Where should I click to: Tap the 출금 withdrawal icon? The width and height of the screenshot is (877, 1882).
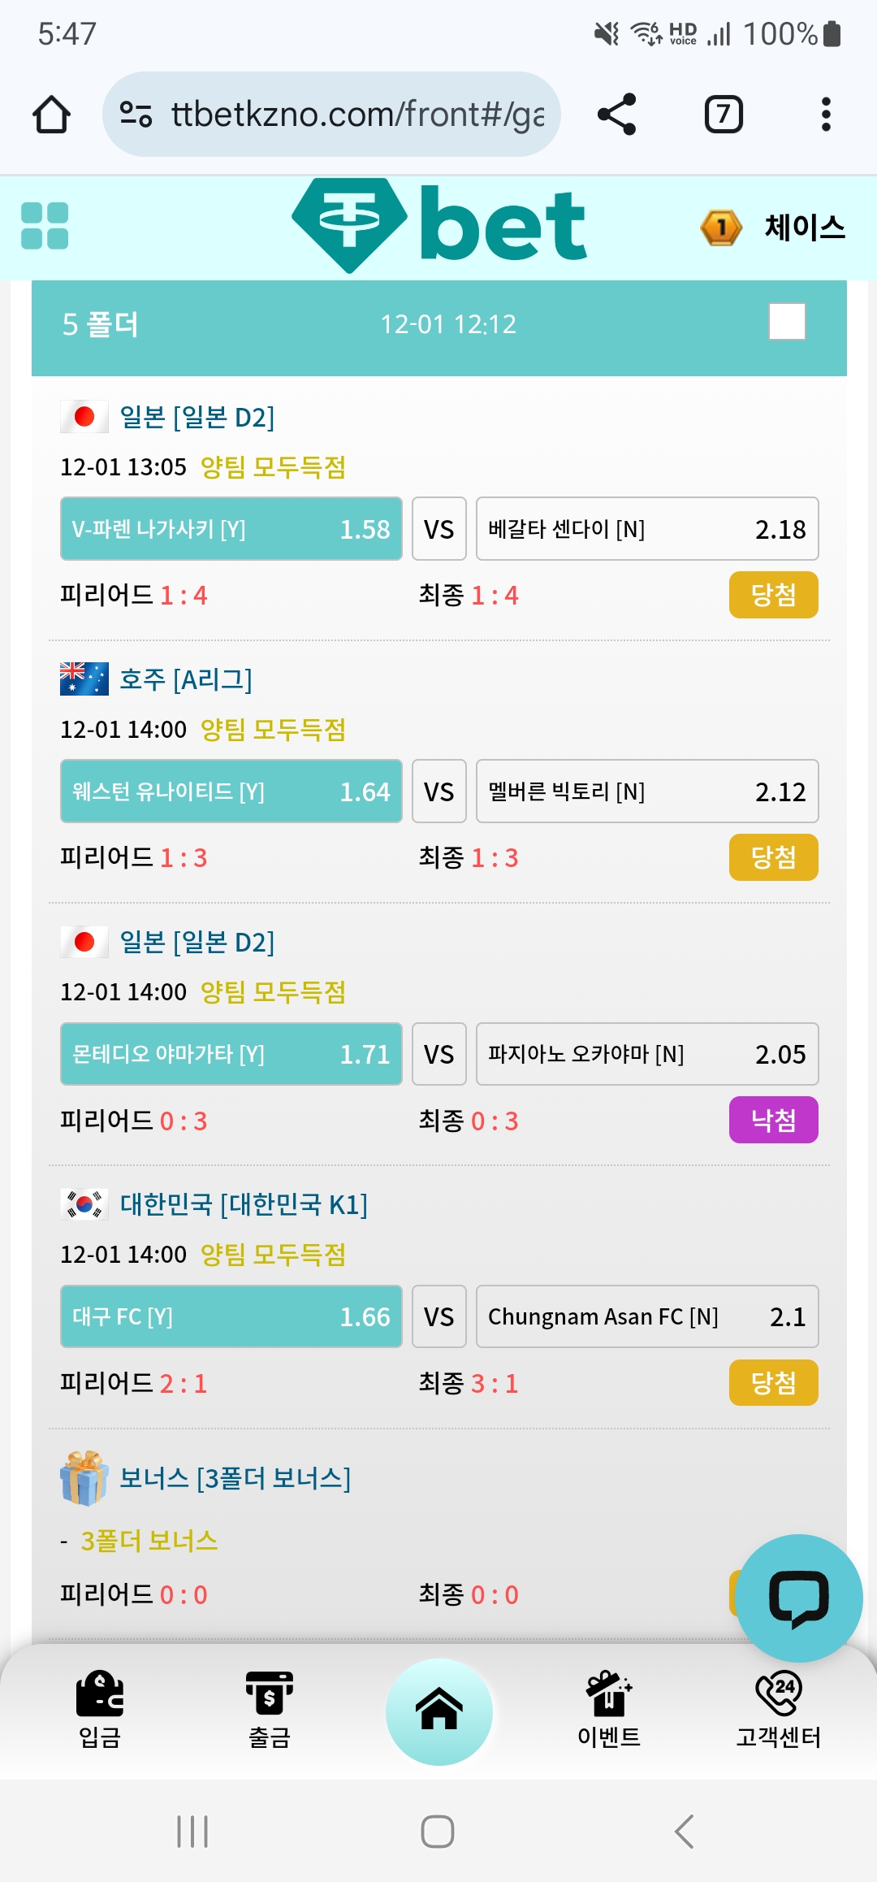pyautogui.click(x=270, y=1710)
